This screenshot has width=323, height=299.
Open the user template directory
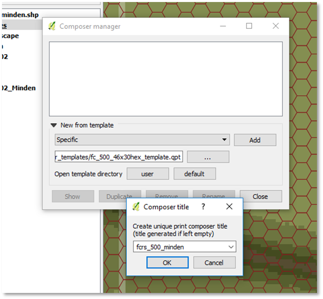tap(147, 174)
